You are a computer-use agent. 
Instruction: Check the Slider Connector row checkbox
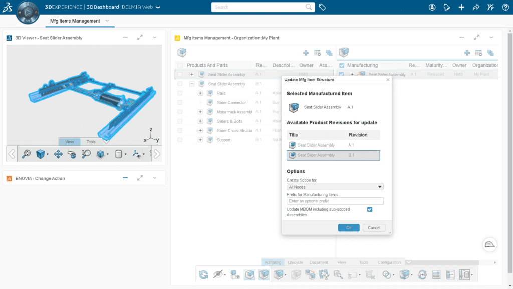[x=180, y=102]
